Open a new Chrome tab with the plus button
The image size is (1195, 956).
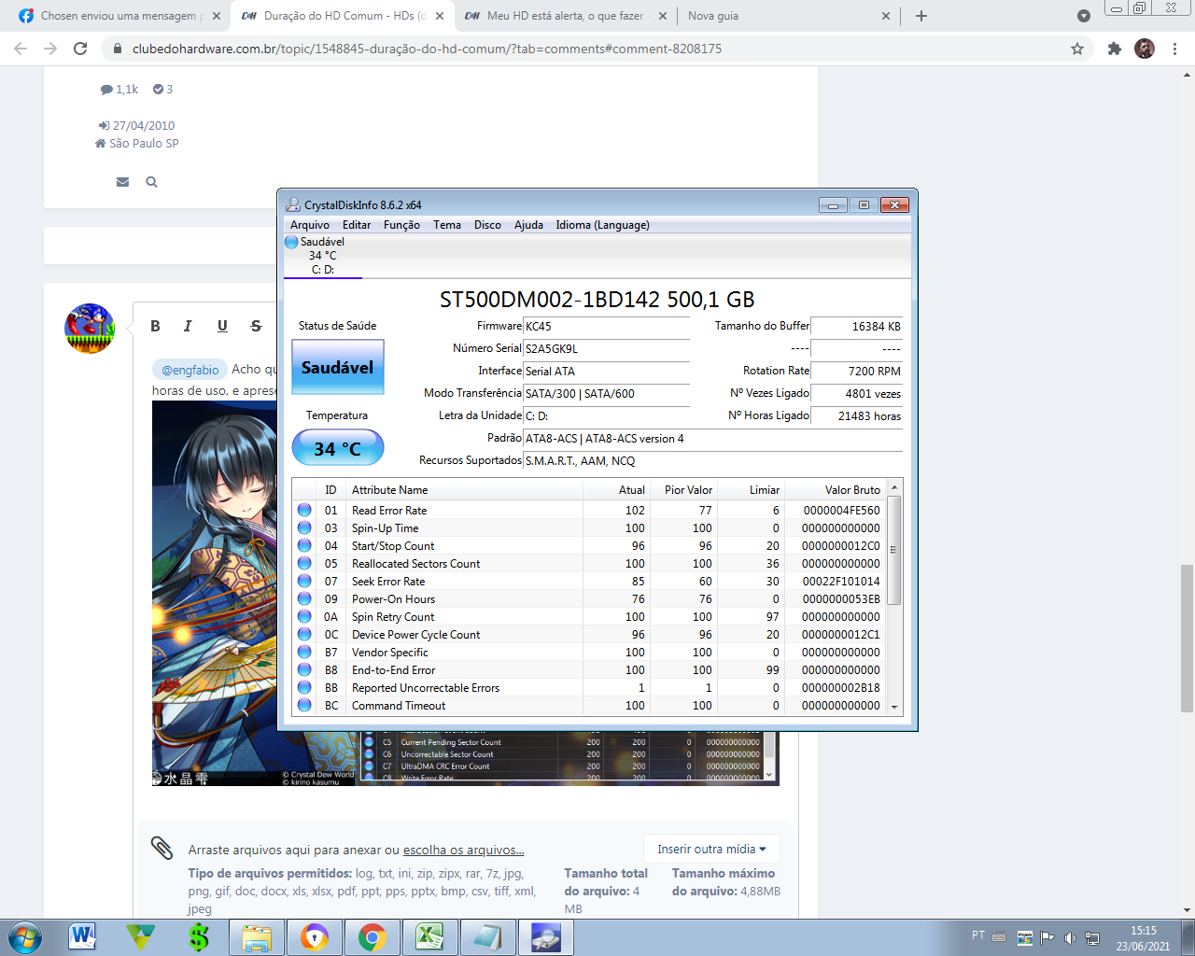click(921, 16)
